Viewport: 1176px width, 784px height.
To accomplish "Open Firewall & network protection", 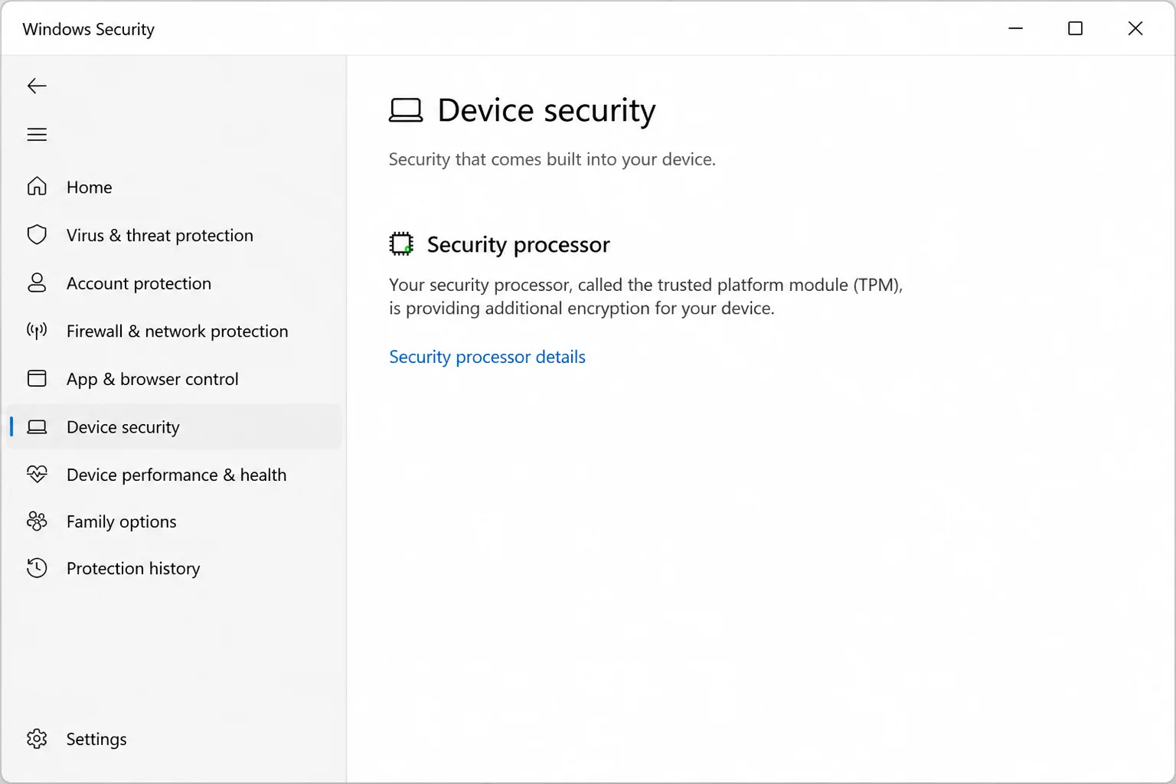I will [x=177, y=331].
